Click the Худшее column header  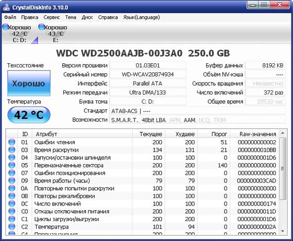point(181,134)
